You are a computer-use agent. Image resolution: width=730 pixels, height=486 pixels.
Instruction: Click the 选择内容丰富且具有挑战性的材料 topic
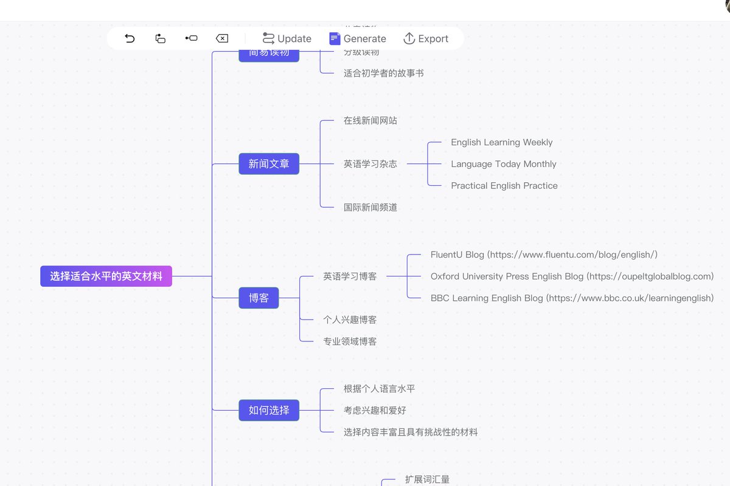click(411, 432)
